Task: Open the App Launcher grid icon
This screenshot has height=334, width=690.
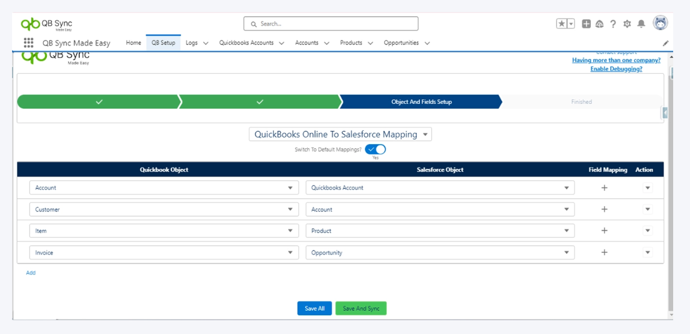Action: point(28,43)
